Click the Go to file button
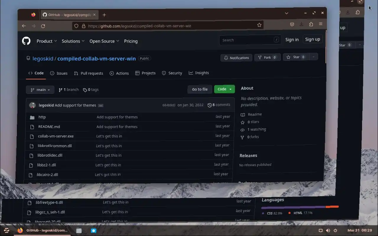Viewport: 378px width, 236px height. click(x=200, y=89)
